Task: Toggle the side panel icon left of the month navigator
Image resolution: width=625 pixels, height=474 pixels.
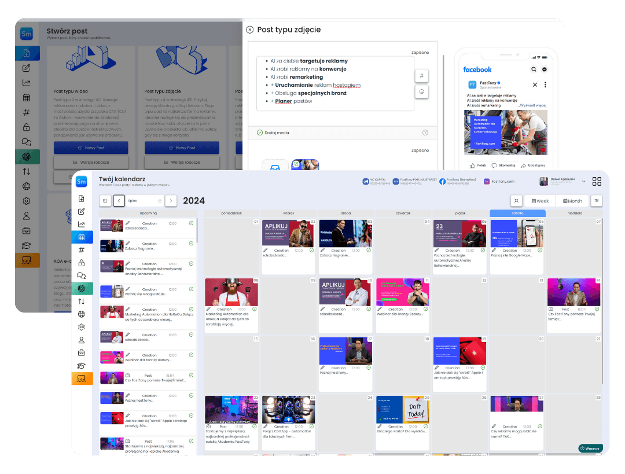Action: pos(105,200)
